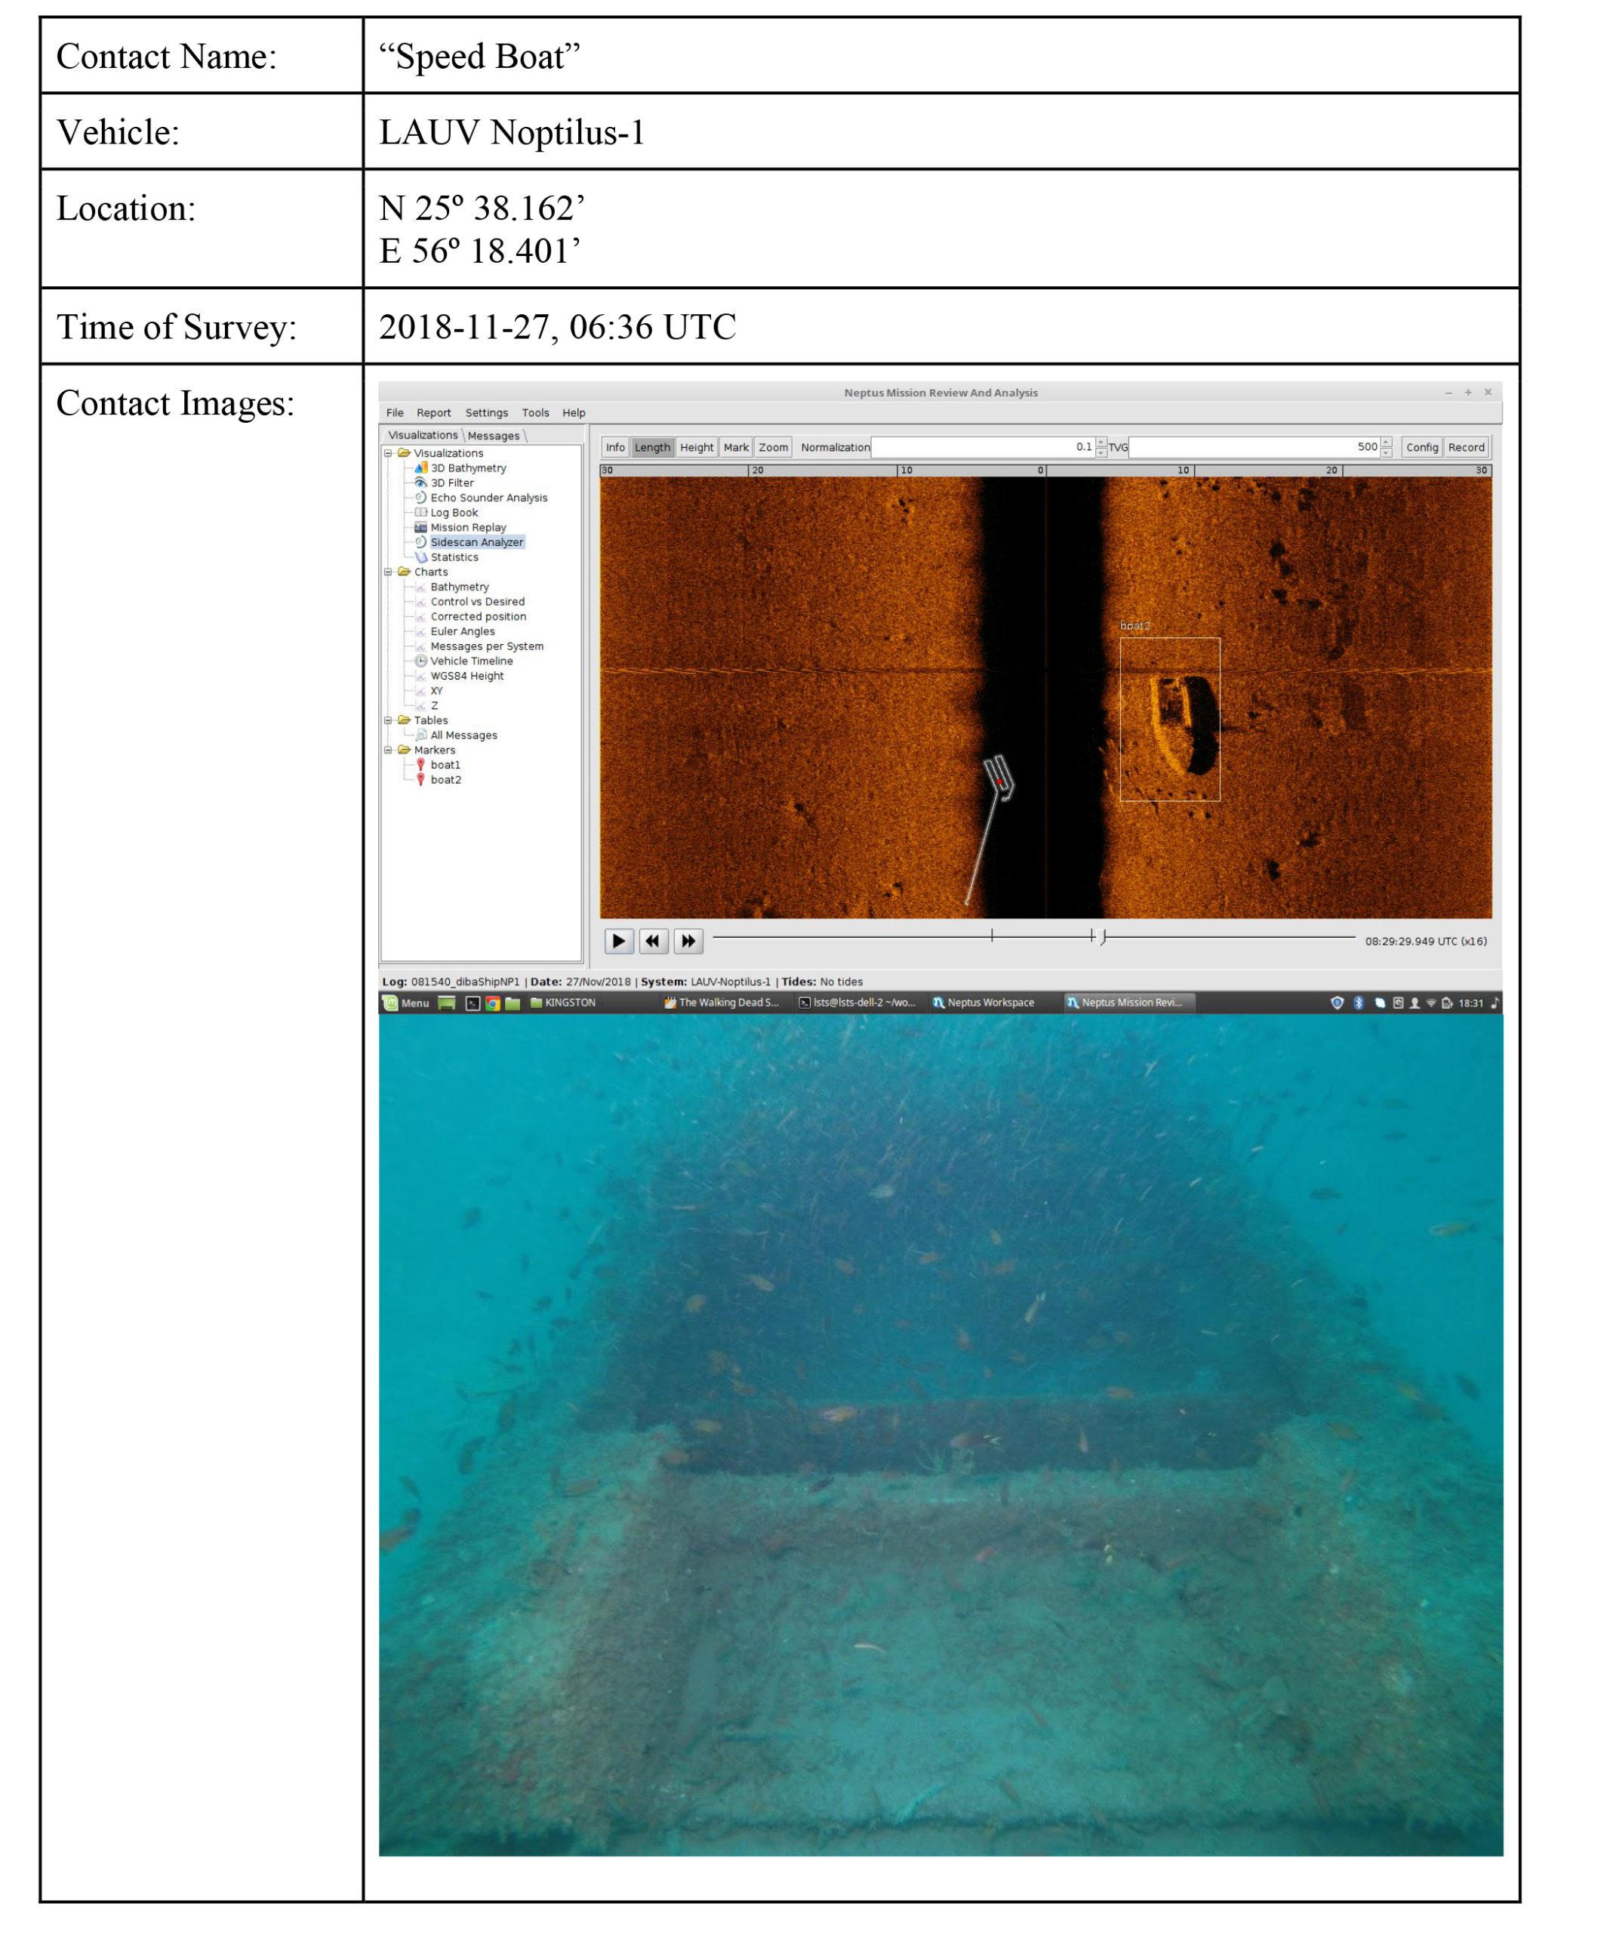
Task: Click the Record button
Action: pyautogui.click(x=1466, y=447)
